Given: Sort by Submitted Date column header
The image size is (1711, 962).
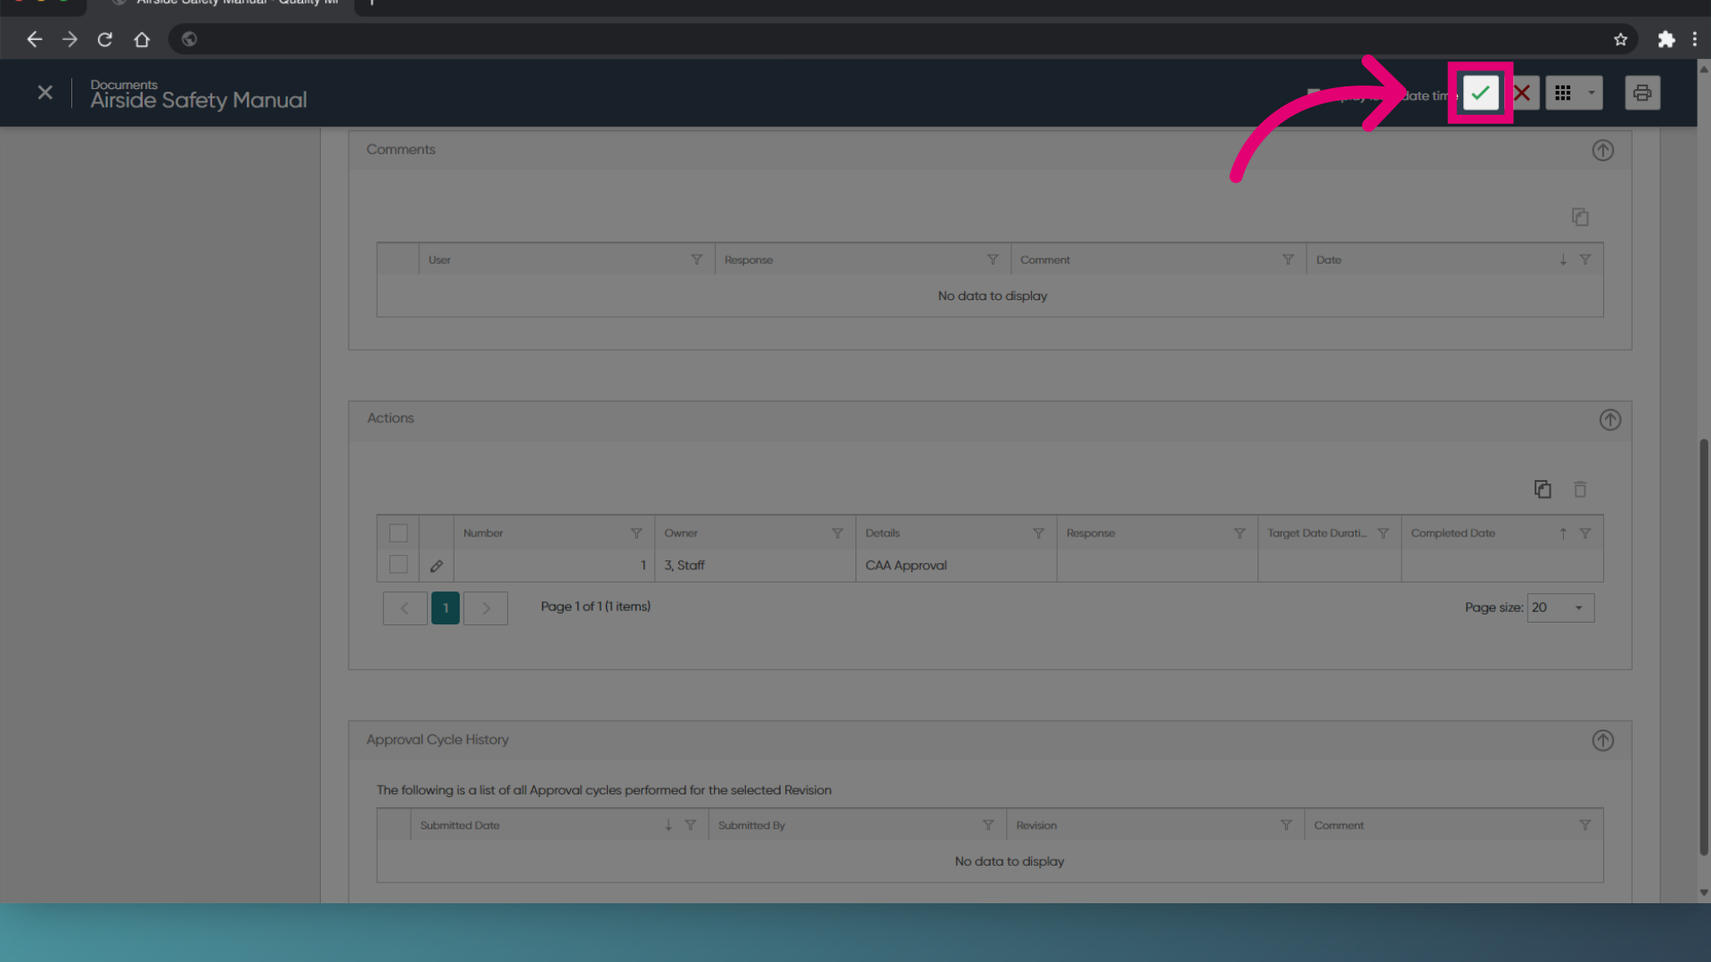Looking at the screenshot, I should [460, 825].
